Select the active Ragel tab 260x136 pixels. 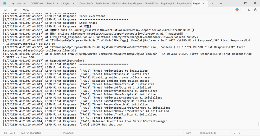tap(197, 3)
